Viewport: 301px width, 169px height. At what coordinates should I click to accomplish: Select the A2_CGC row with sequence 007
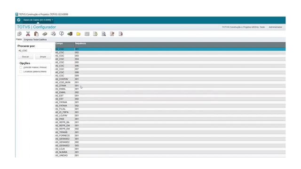170,69
